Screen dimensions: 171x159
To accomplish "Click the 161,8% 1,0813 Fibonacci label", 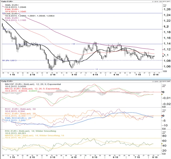I will coord(9,61).
